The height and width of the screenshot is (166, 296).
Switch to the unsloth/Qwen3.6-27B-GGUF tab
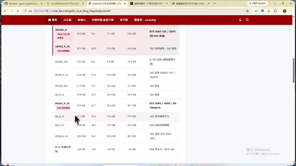click(x=65, y=3)
